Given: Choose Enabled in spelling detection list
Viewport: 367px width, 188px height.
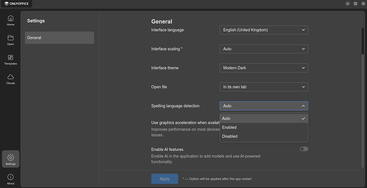Looking at the screenshot, I should 264,127.
